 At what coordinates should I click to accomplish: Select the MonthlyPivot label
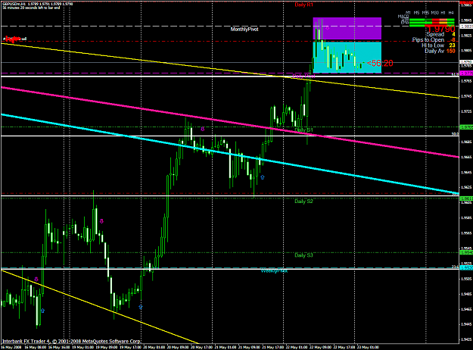(x=244, y=30)
